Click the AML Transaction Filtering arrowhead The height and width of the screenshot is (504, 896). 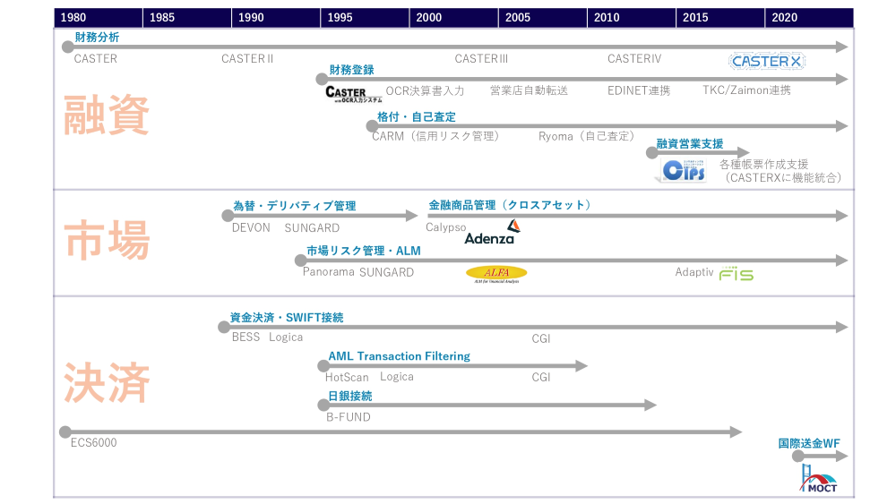(582, 366)
